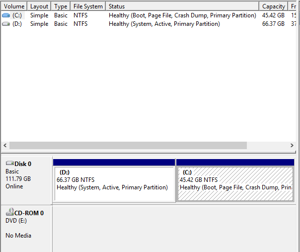Sort by the Layout column header

click(x=39, y=6)
